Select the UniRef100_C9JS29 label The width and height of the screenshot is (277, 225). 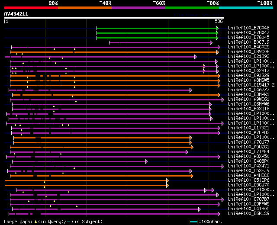248,76
